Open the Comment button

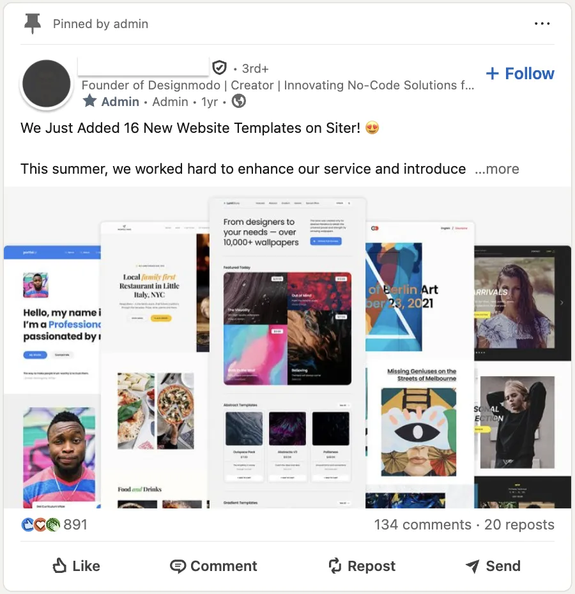point(213,566)
